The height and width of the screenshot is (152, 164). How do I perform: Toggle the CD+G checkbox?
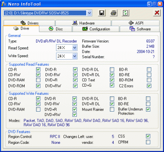pyautogui.click(x=112, y=85)
